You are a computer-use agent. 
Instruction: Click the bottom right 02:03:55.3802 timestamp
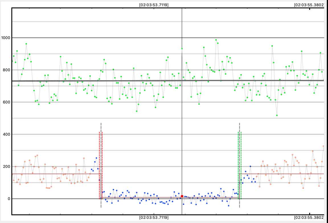pyautogui.click(x=309, y=218)
